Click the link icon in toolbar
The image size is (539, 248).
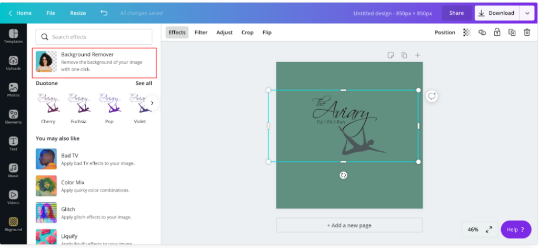(482, 33)
